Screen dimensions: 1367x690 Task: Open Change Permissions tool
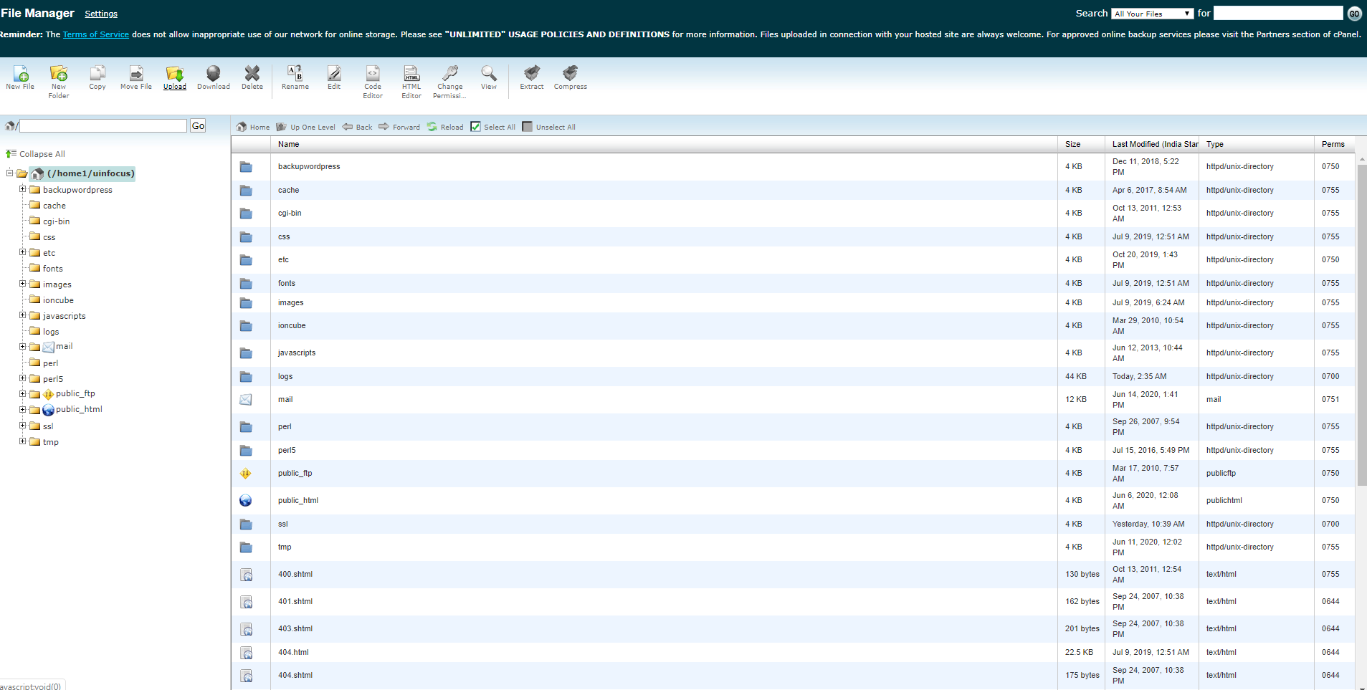pos(449,82)
